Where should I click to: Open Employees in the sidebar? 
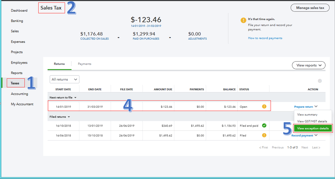coord(19,63)
